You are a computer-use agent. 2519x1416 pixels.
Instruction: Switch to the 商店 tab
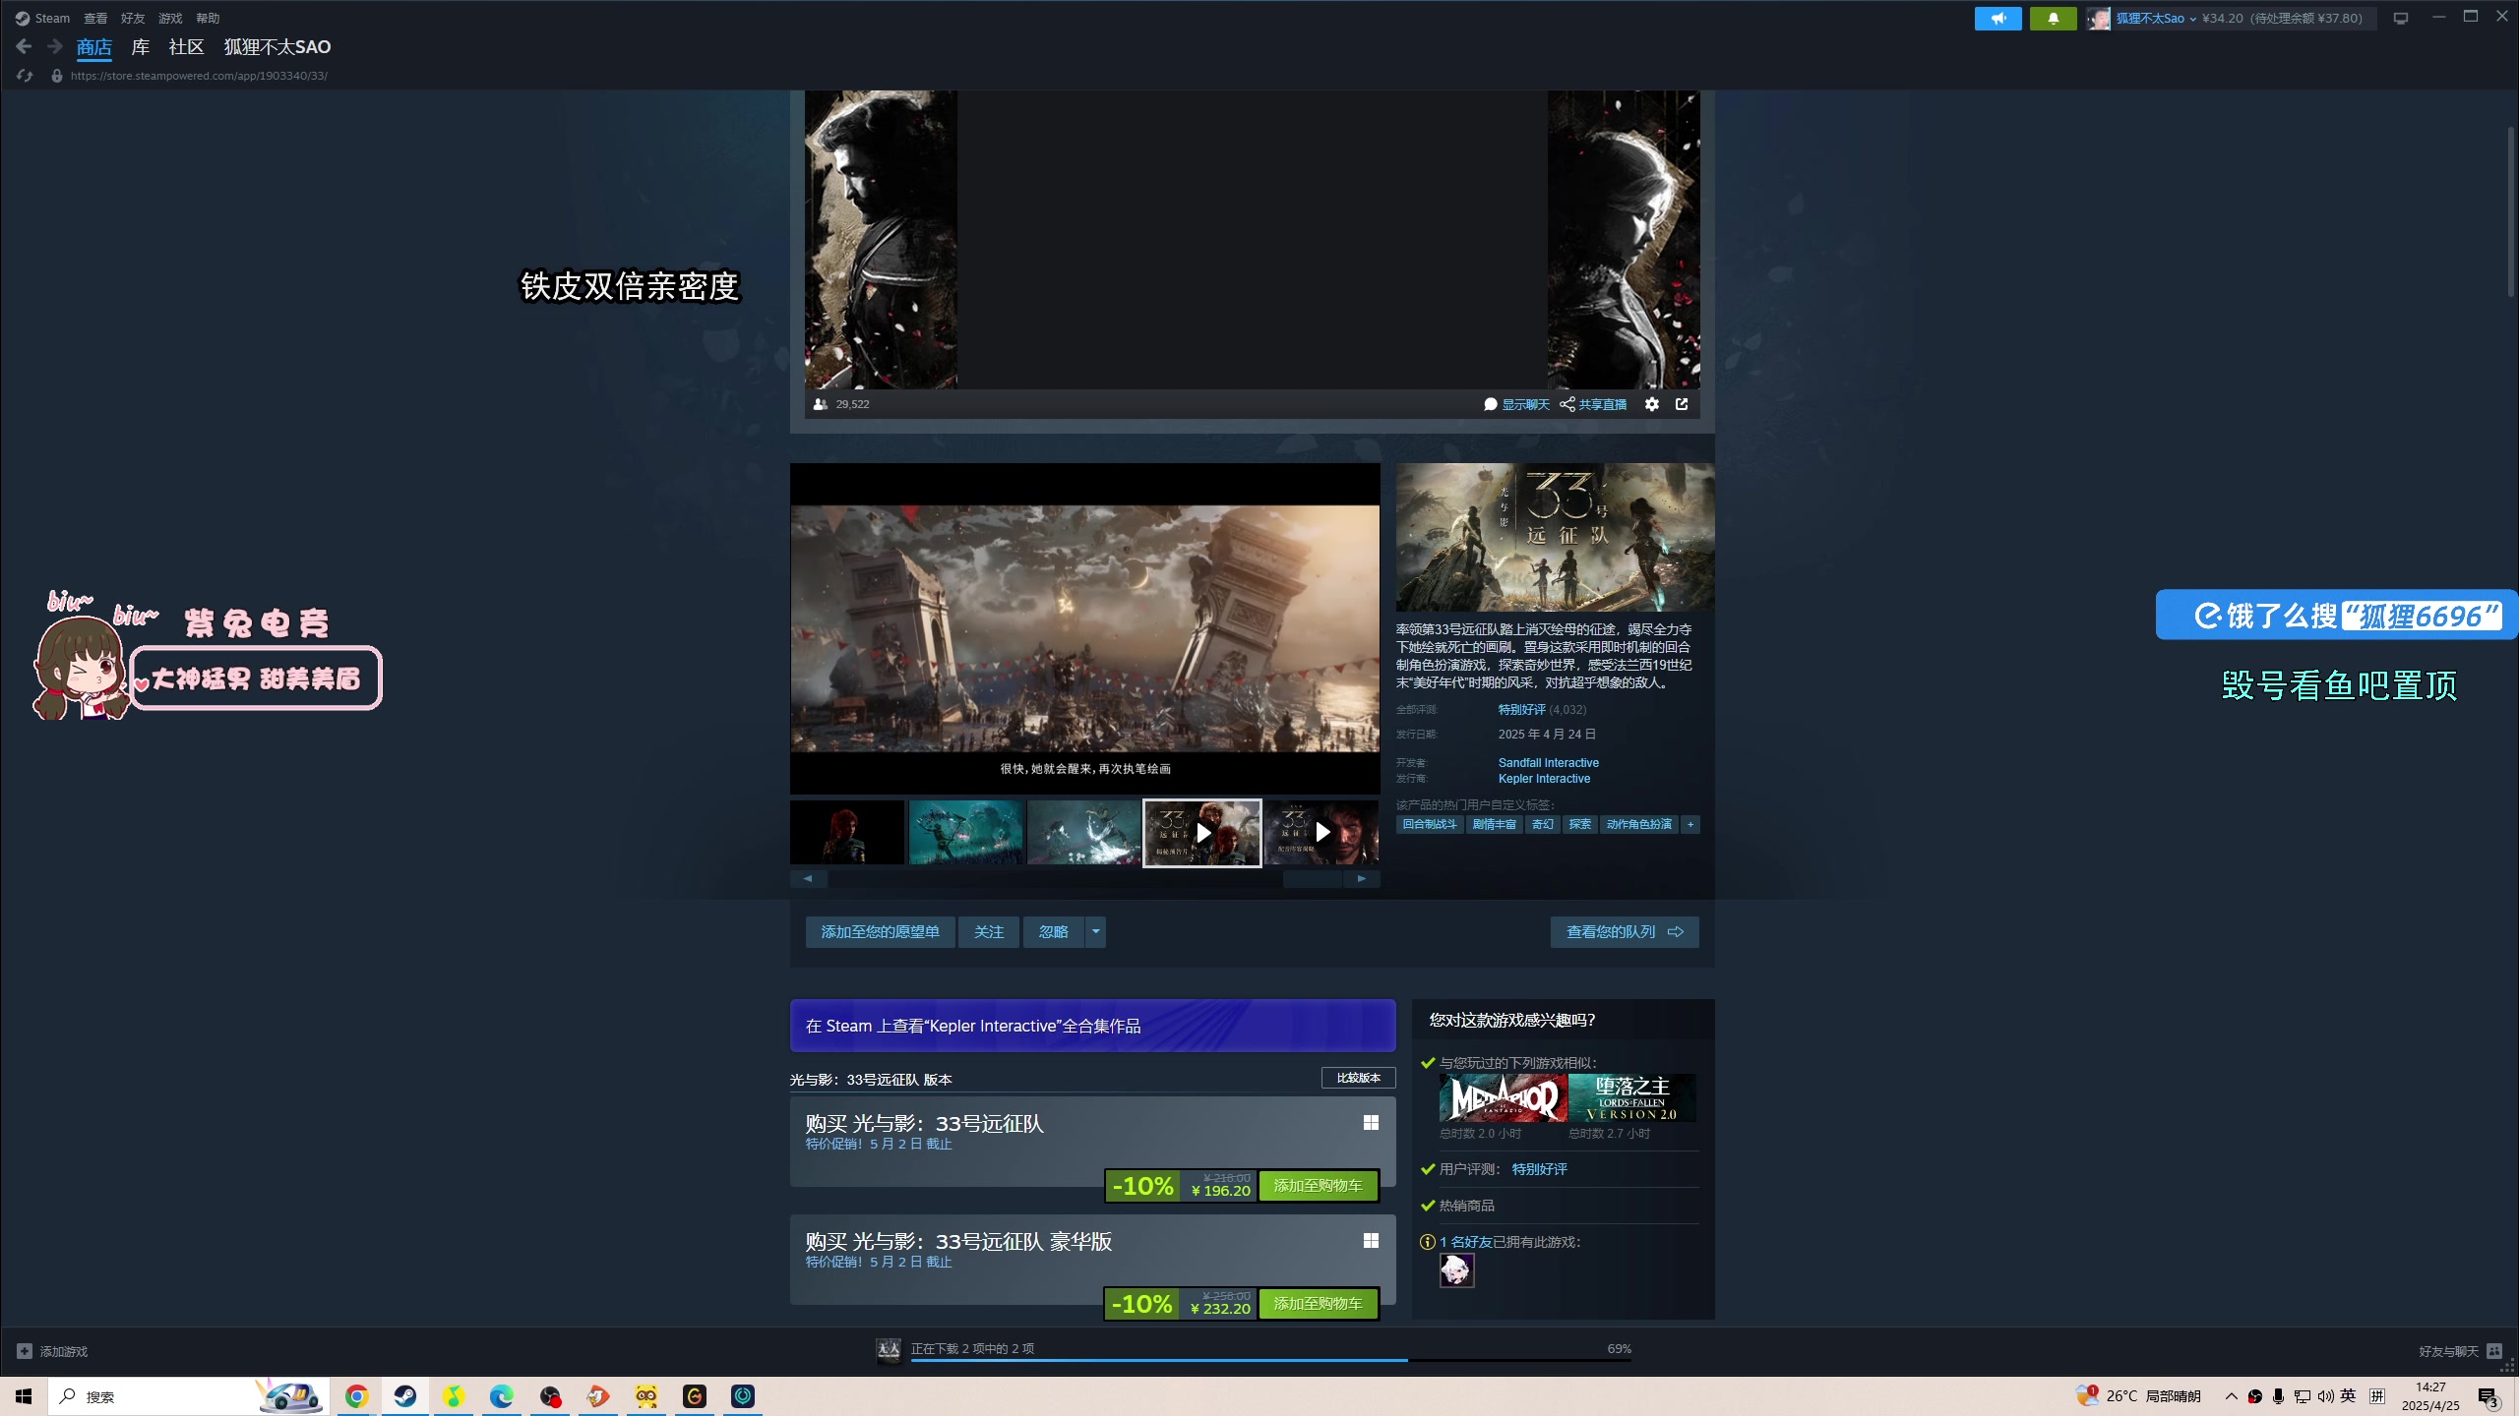pyautogui.click(x=94, y=47)
